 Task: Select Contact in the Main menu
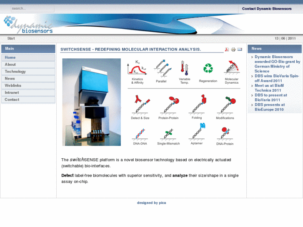coord(28,100)
